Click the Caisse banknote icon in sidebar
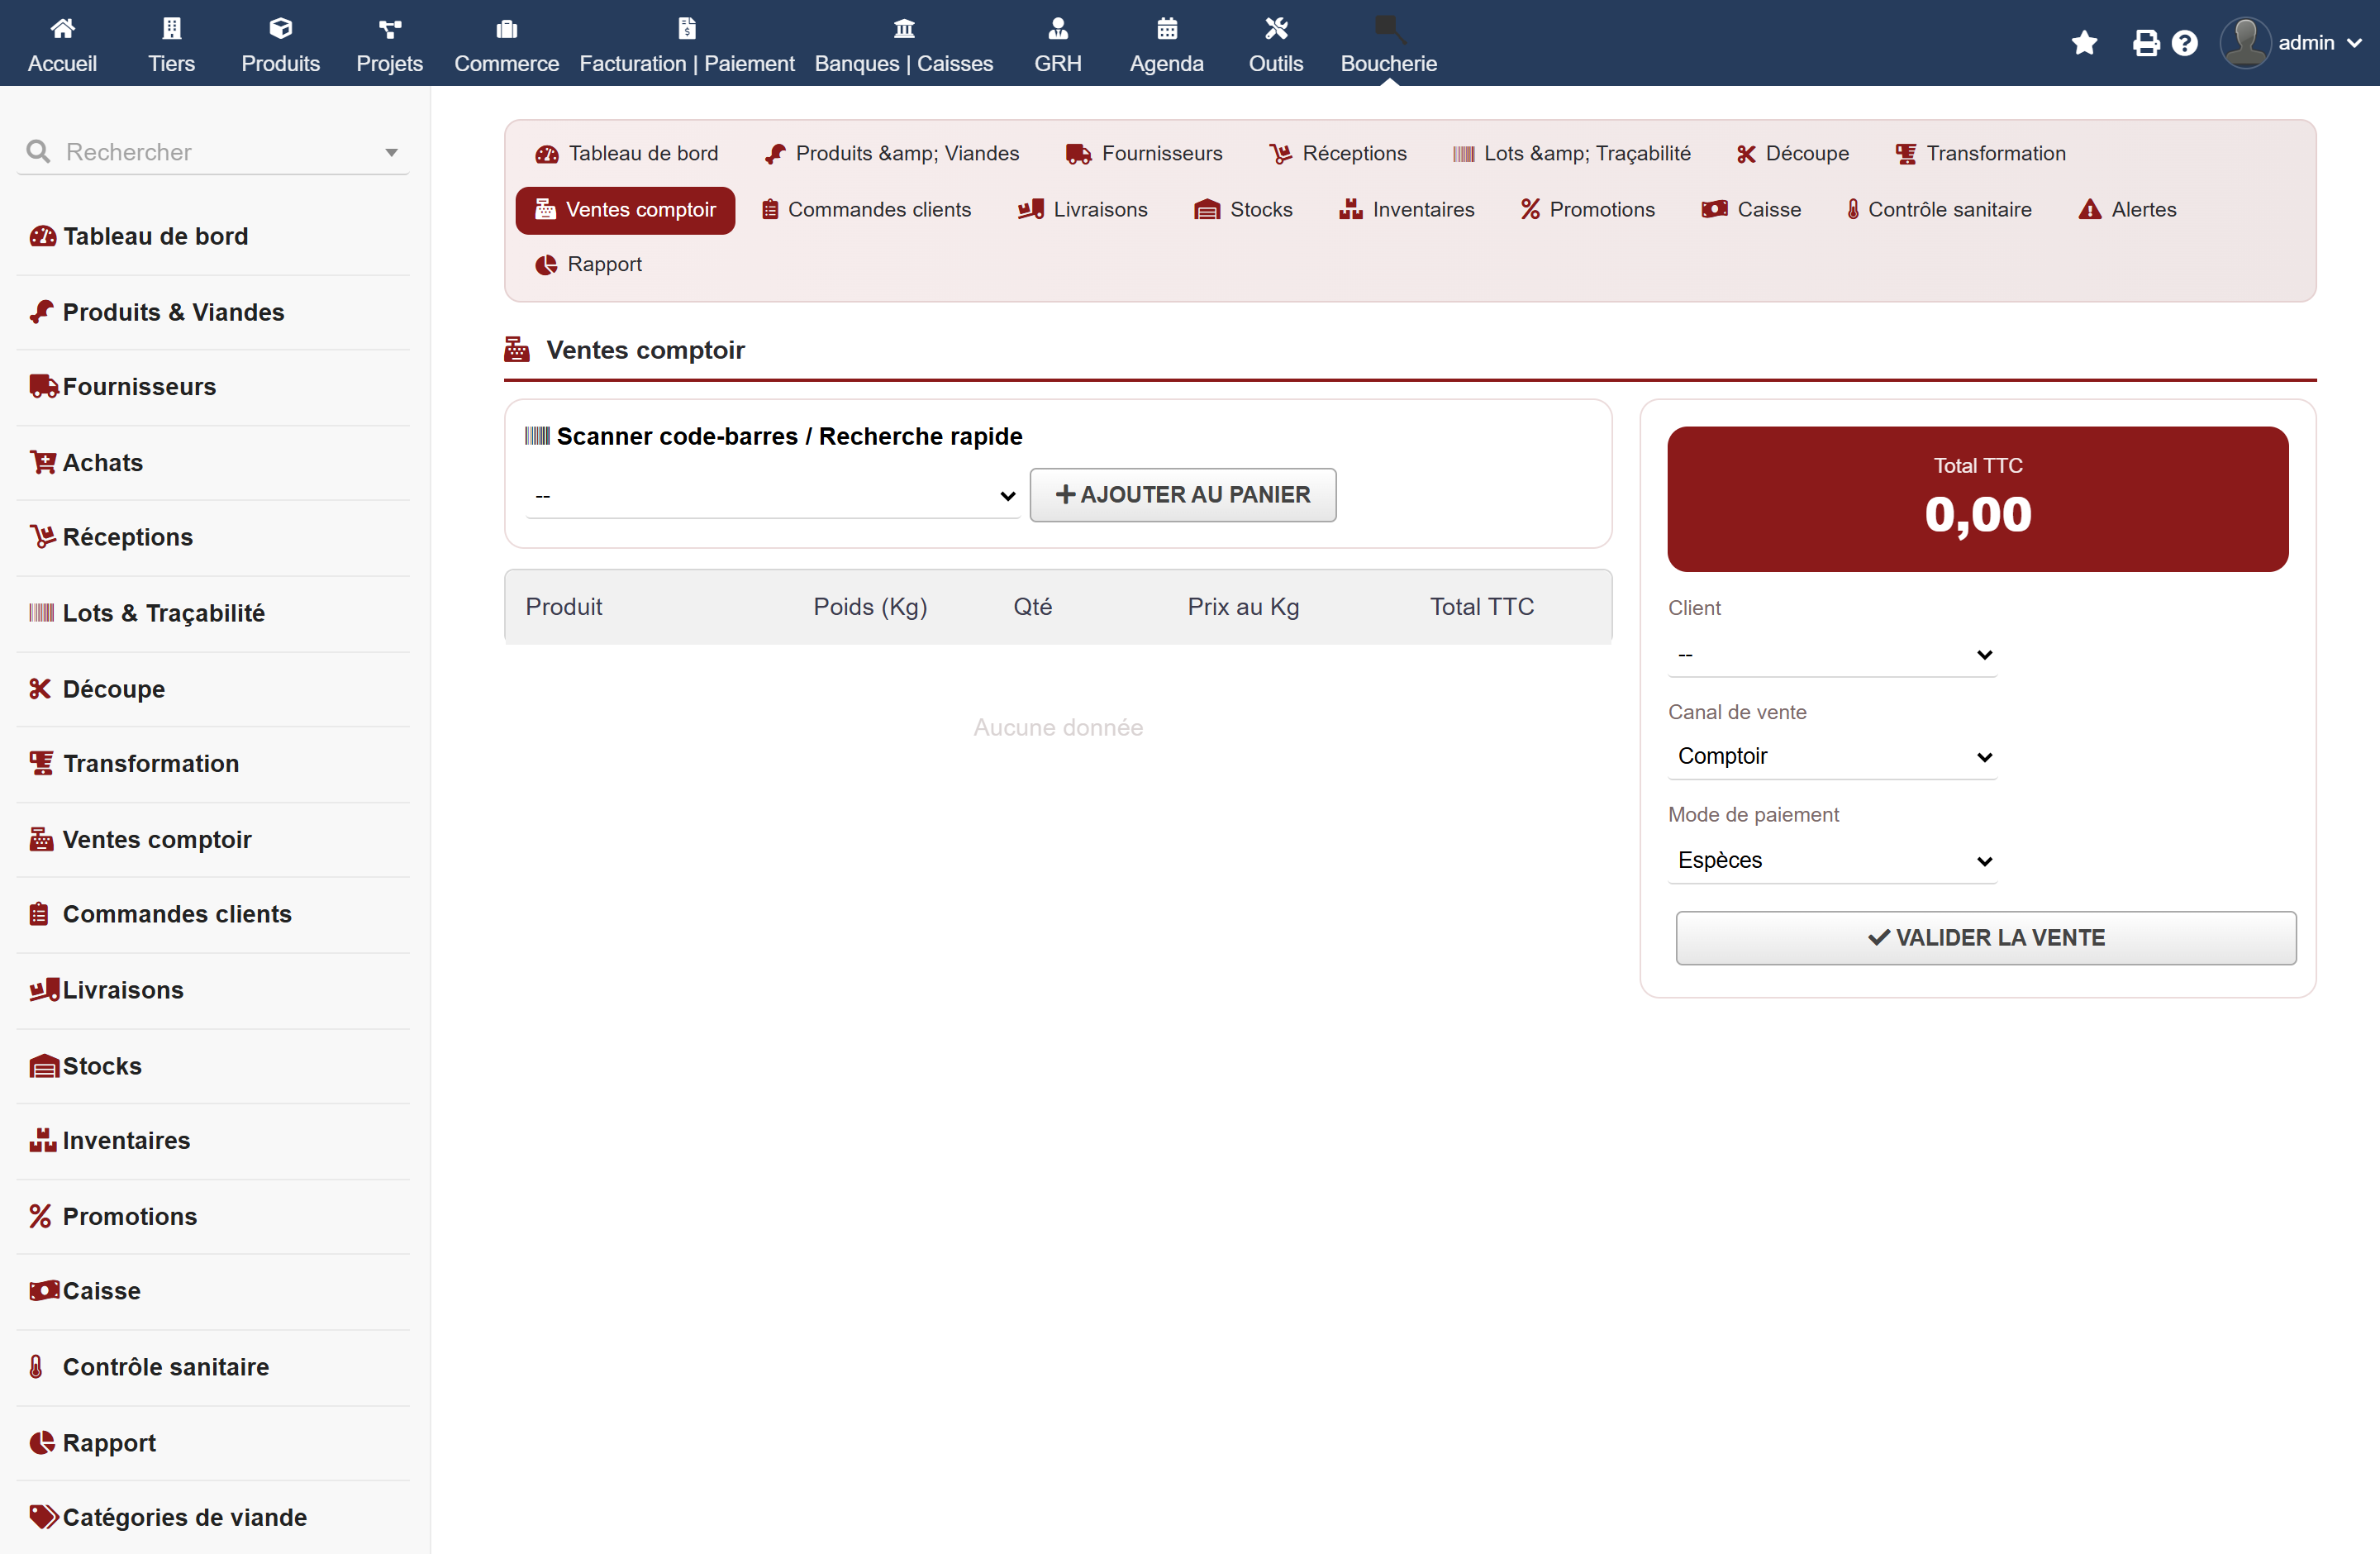The image size is (2380, 1554). point(44,1290)
